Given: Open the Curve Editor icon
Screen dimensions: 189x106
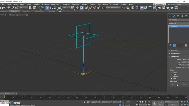Looking at the screenshot, I should tap(146, 8).
